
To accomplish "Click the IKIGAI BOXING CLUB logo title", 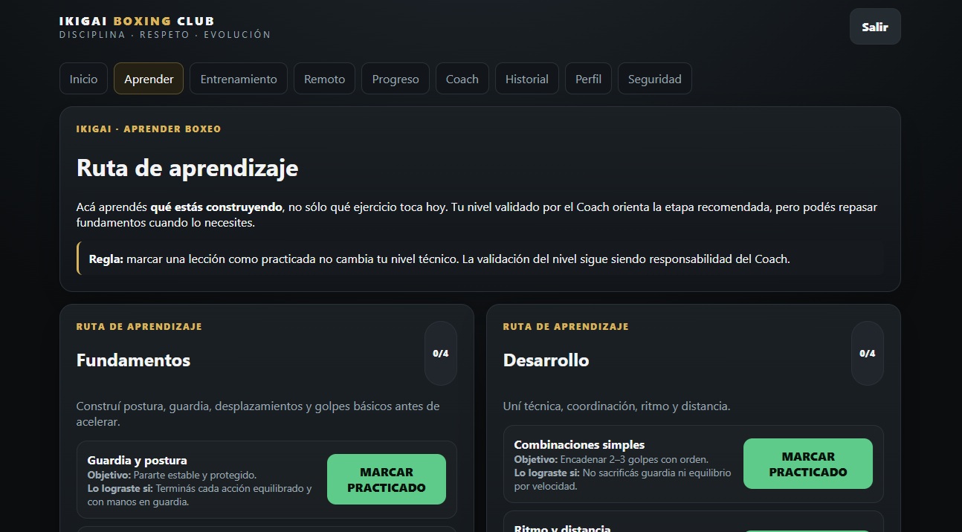I will (x=137, y=21).
